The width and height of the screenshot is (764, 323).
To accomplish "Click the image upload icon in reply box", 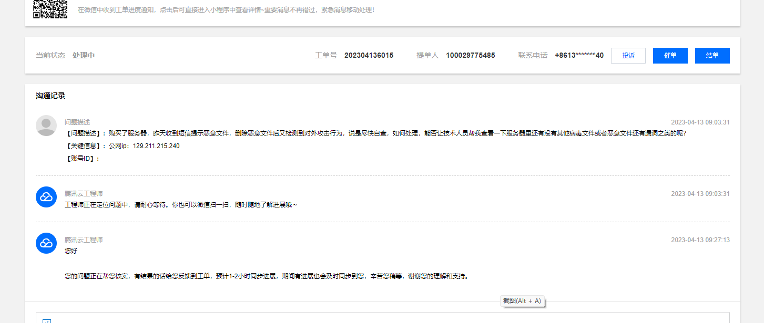I will tap(47, 320).
